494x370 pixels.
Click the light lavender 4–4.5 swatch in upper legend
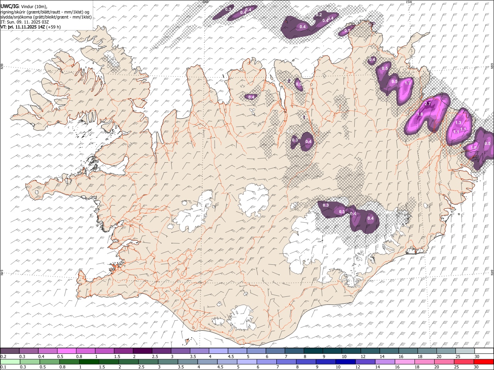pyautogui.click(x=218, y=351)
